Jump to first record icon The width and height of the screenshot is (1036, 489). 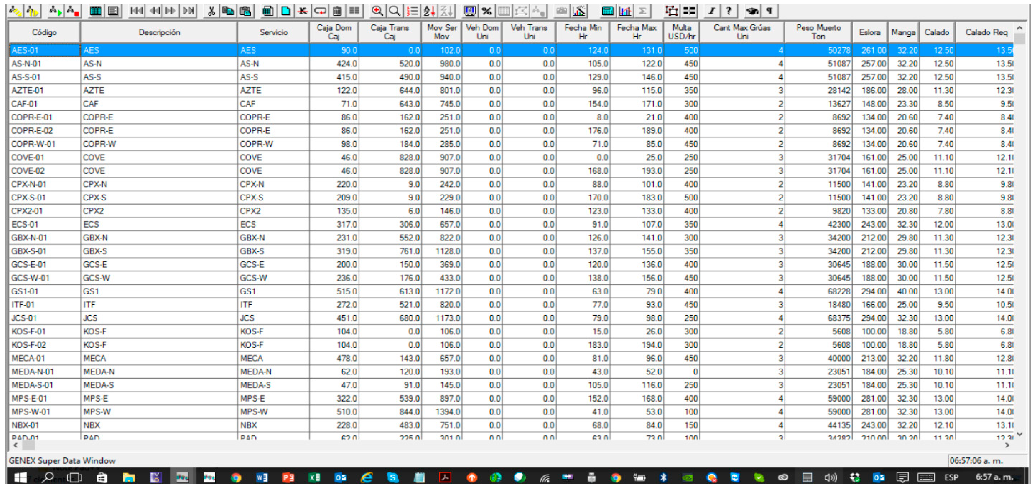click(x=136, y=11)
